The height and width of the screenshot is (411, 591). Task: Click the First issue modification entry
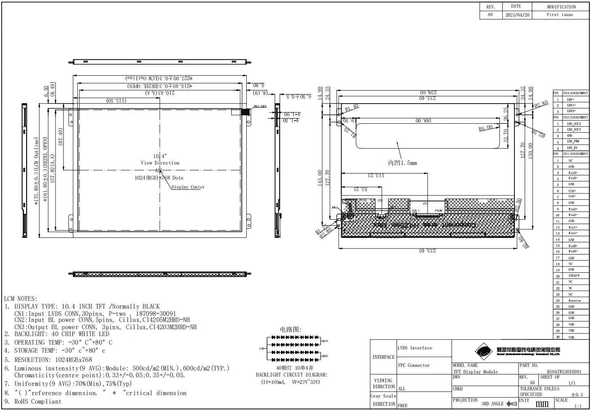click(x=559, y=15)
